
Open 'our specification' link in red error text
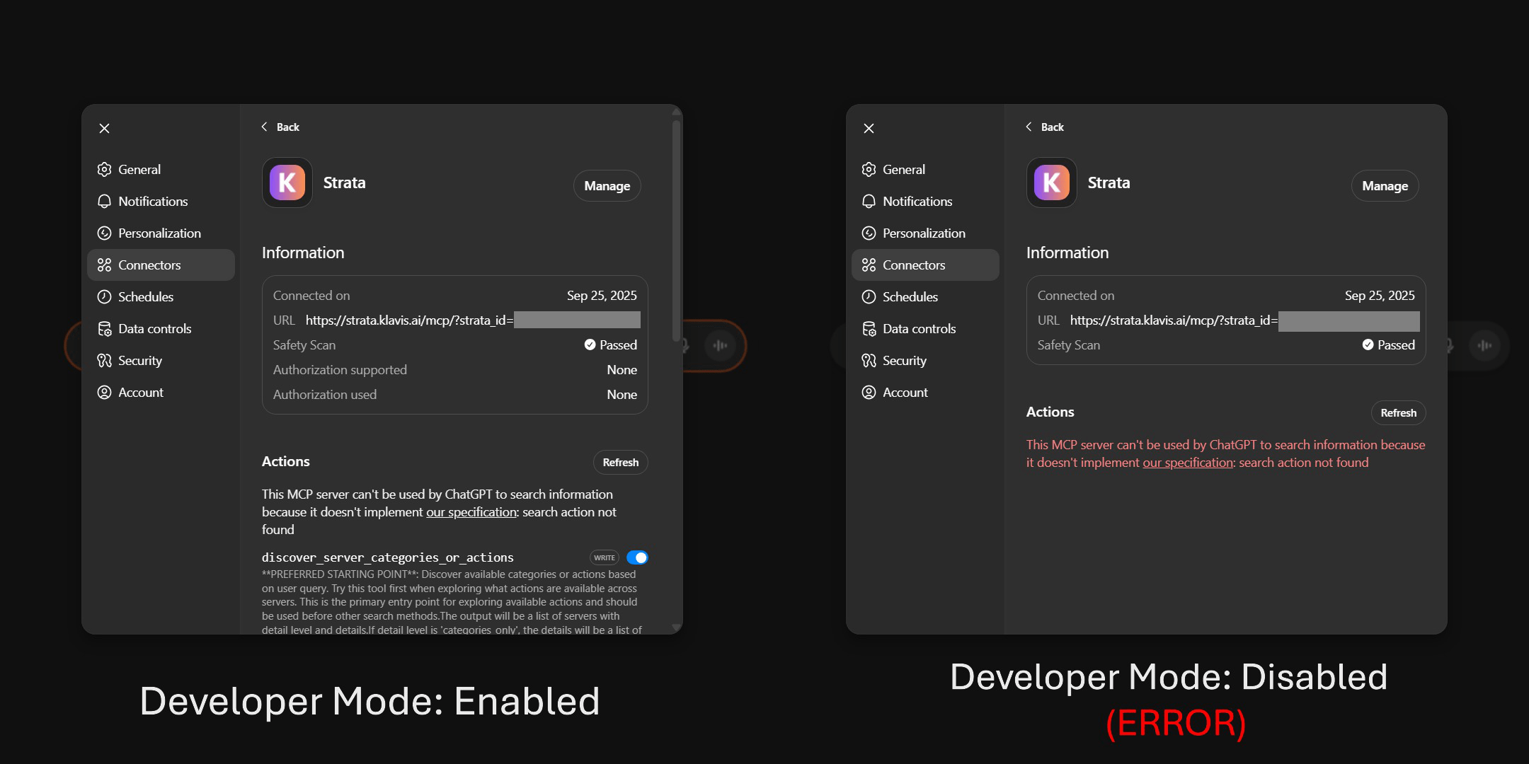[x=1188, y=463]
